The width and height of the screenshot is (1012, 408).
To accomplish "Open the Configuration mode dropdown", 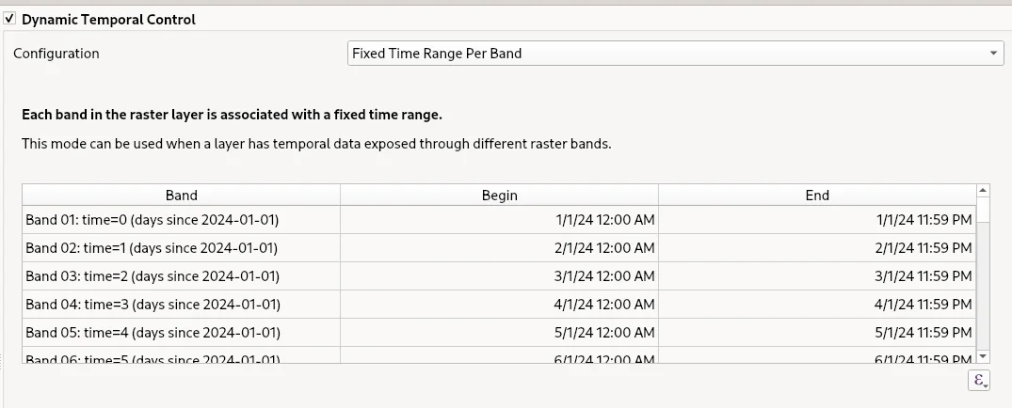I will [x=675, y=54].
